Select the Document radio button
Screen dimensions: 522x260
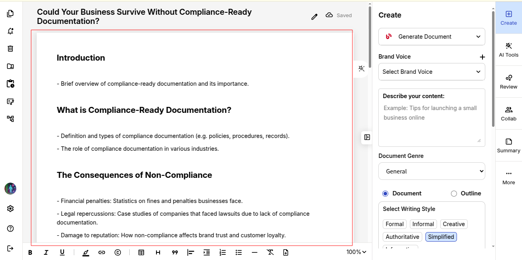tap(385, 193)
